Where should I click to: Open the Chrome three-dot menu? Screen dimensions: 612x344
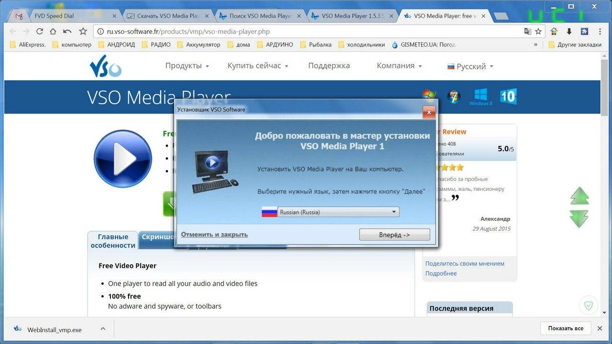click(601, 32)
